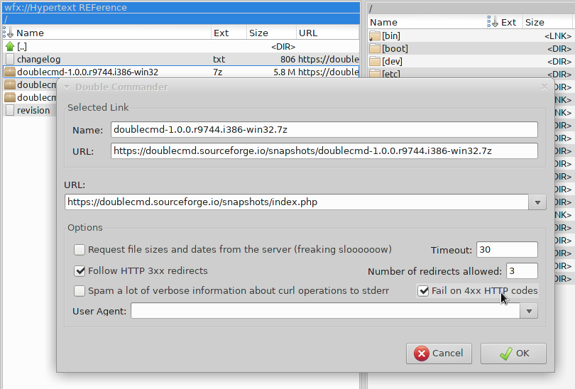
Task: Close the Double Commander dialog
Action: tap(544, 87)
